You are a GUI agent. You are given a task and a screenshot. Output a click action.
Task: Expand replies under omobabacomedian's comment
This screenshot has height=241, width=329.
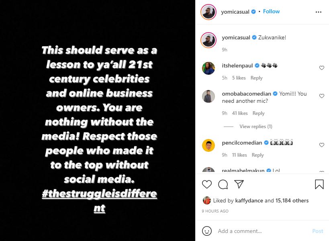(255, 126)
